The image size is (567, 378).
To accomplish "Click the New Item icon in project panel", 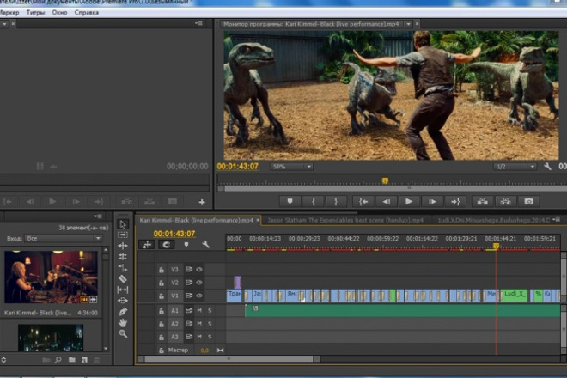I will click(x=84, y=360).
